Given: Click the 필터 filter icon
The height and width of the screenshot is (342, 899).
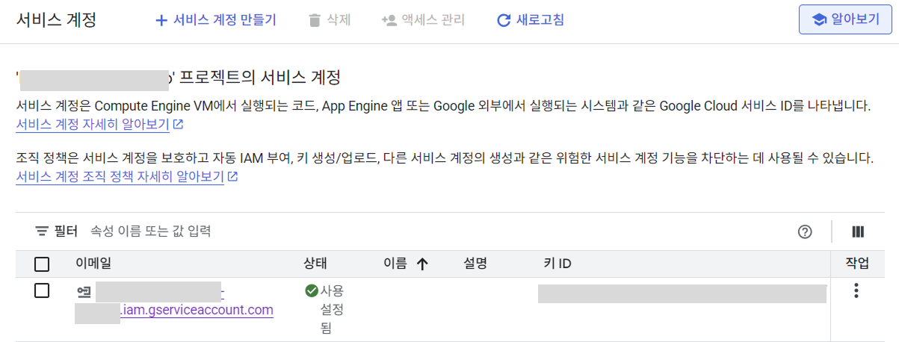Looking at the screenshot, I should (42, 231).
